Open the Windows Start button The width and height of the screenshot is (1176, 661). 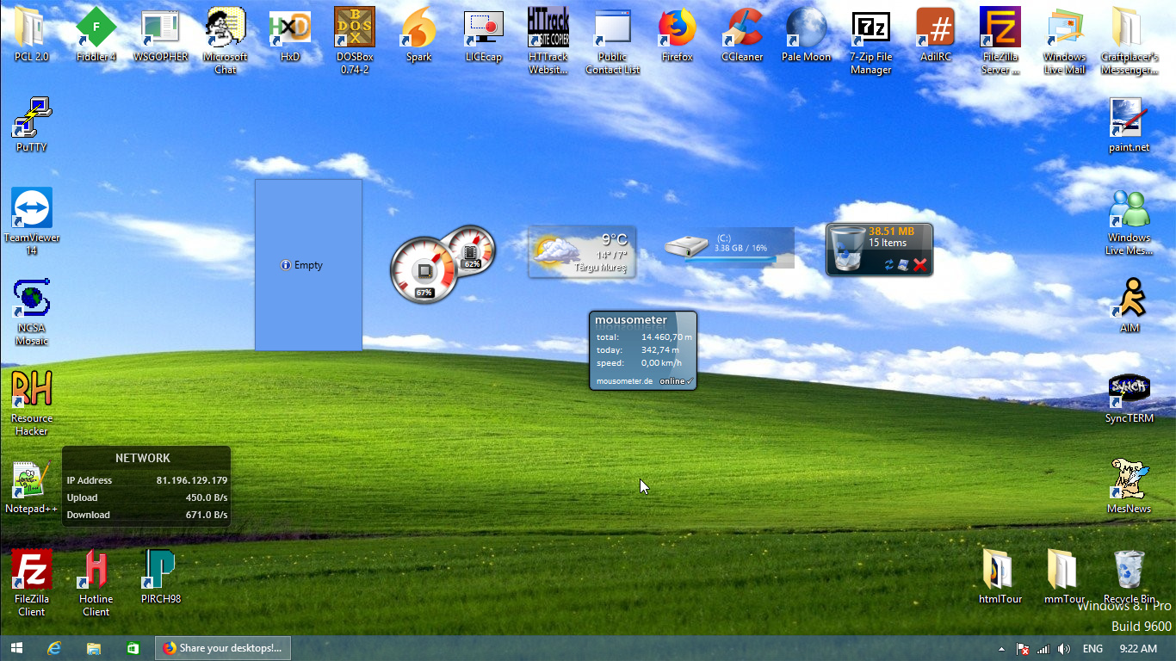(x=16, y=648)
